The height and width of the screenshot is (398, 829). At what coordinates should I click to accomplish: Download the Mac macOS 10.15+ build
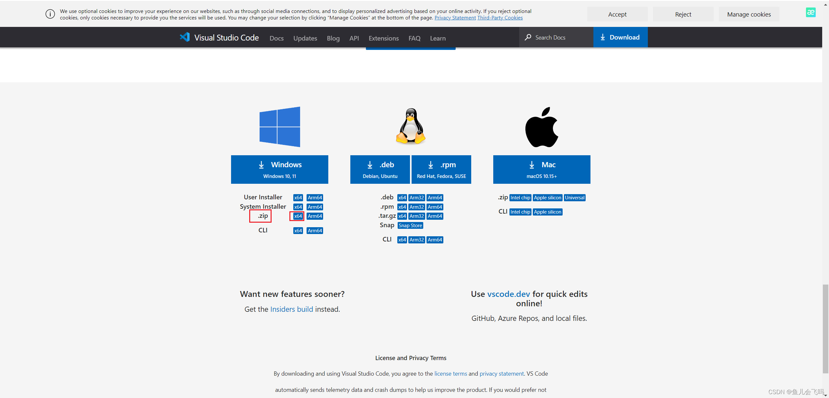[542, 170]
